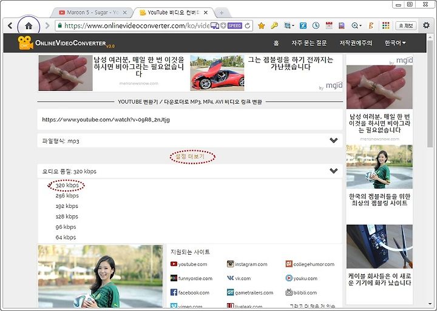
Task: Click the multi-device screen icon in address bar
Action: coord(215,25)
